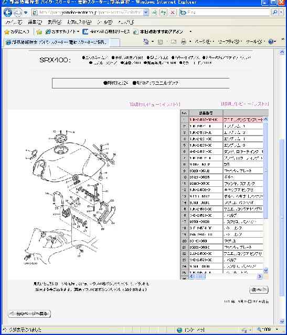Click the blue Help question mark icon

[272, 41]
